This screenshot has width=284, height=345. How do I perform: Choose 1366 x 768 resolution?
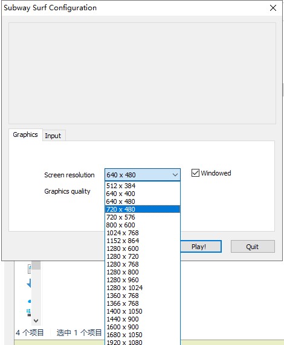coord(143,303)
